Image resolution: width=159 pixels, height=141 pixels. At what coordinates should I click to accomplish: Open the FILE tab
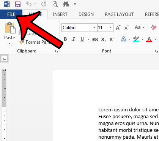point(11,14)
